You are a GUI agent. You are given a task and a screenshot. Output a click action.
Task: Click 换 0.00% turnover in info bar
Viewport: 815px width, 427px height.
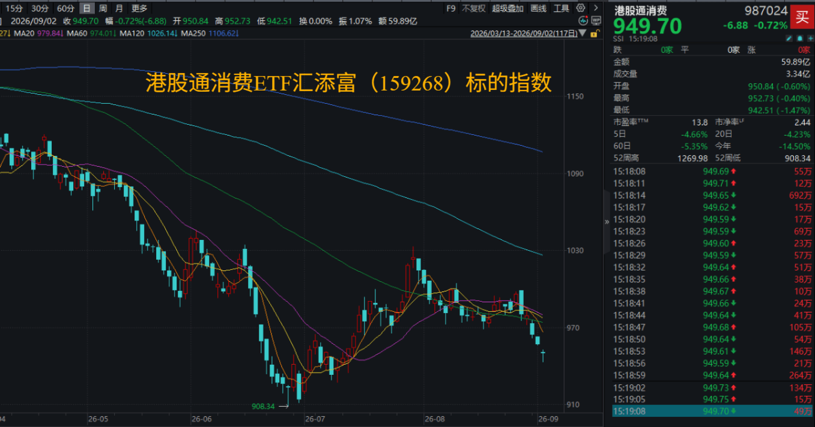pos(316,21)
